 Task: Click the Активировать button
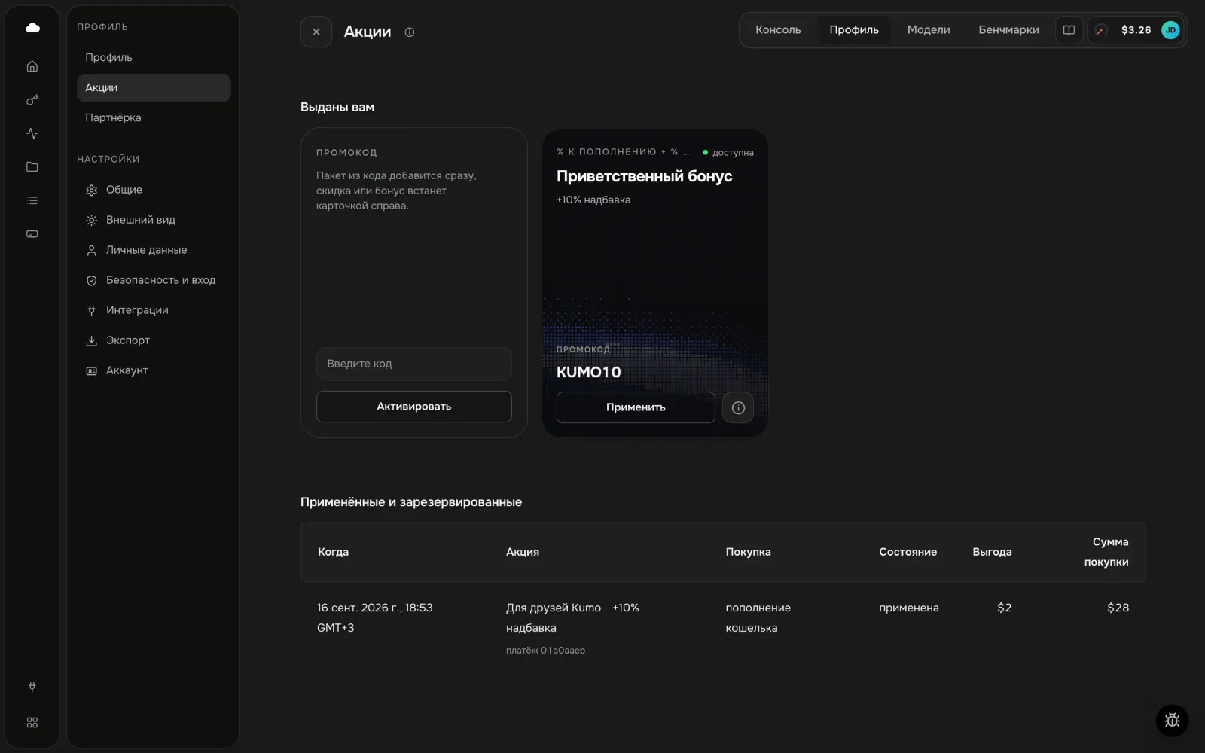413,407
